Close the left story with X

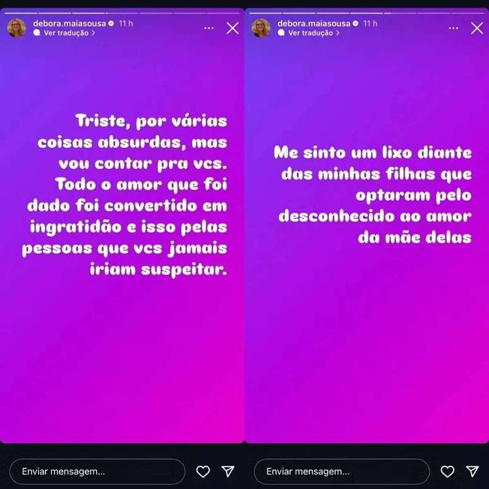coord(232,28)
